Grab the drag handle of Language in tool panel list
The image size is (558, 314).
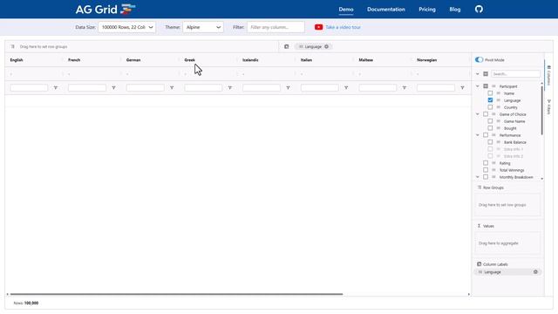tap(498, 100)
